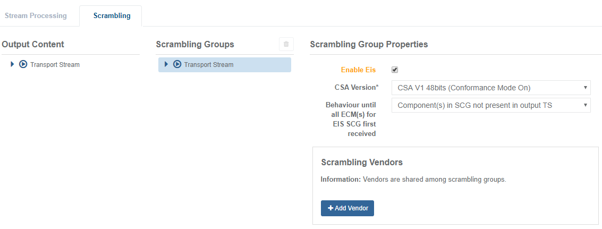This screenshot has height=229, width=602.
Task: Select Transport Stream label in Output Content
Action: coord(55,65)
